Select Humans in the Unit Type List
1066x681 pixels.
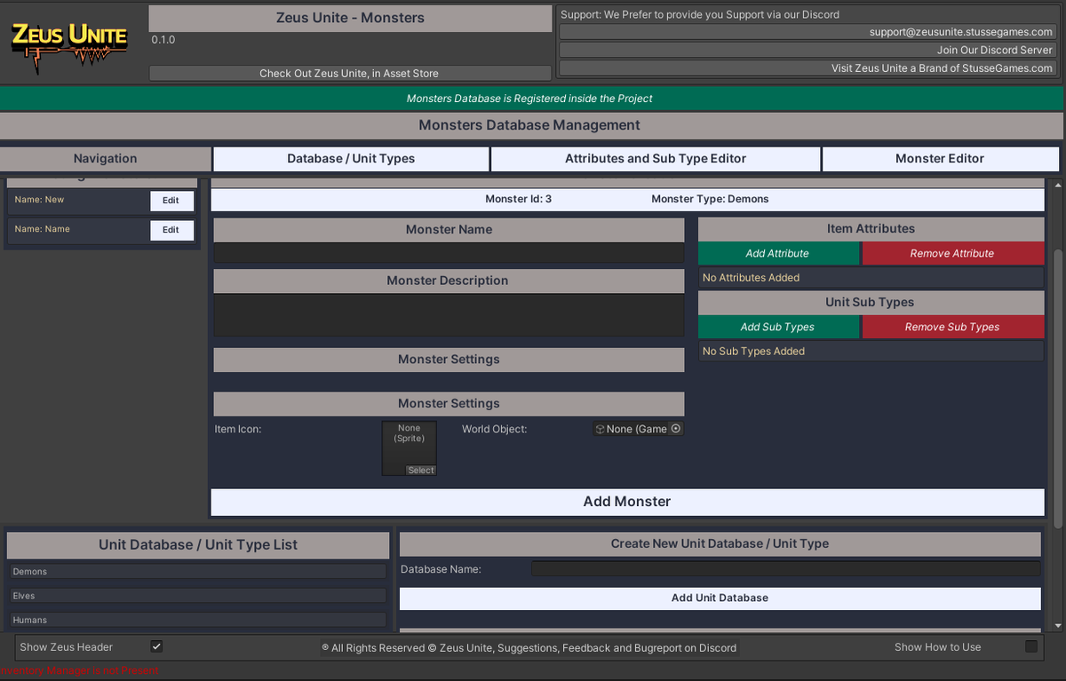click(x=197, y=620)
